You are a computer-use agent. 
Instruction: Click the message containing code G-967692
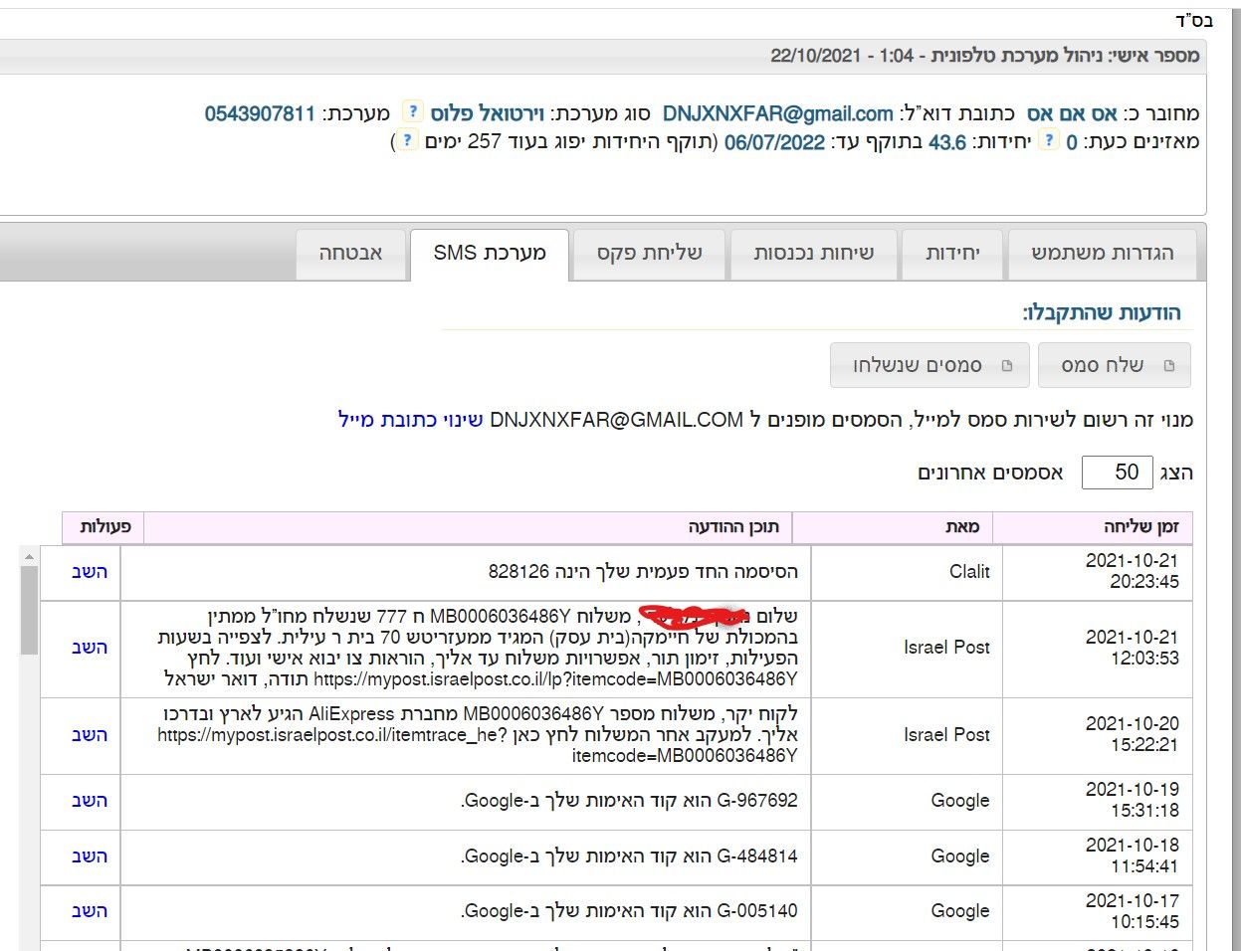tap(629, 801)
